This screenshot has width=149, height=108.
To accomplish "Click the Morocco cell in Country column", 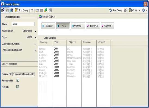I will click(43, 76).
